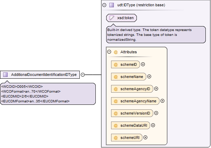Select the schemeAgencyID label
Image resolution: width=211 pixels, height=148 pixels.
point(135,89)
